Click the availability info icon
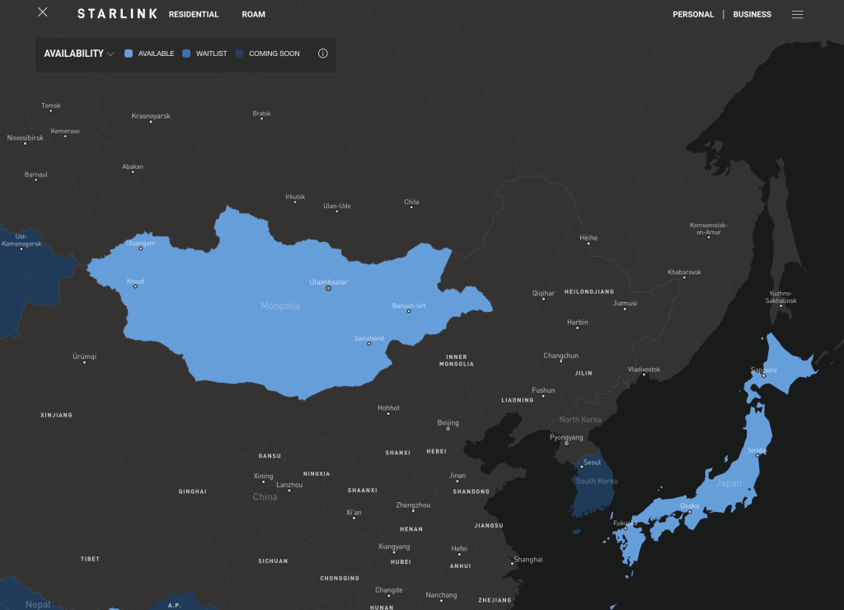844x610 pixels. pyautogui.click(x=322, y=54)
